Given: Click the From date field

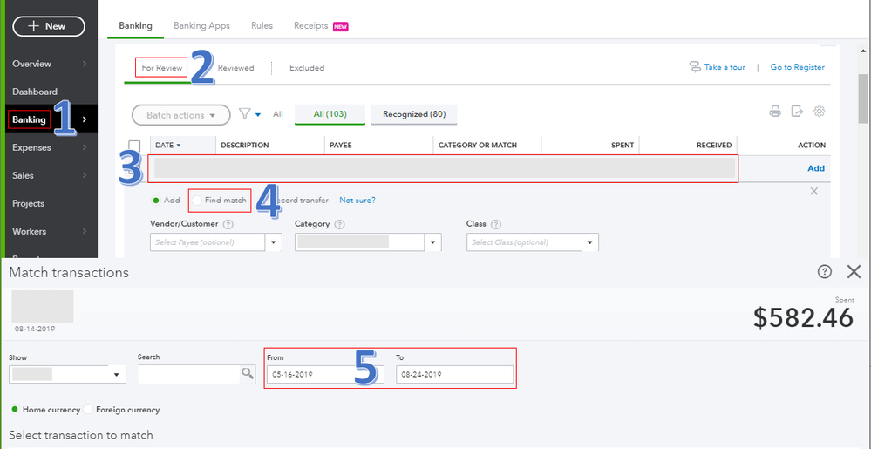Looking at the screenshot, I should click(325, 374).
